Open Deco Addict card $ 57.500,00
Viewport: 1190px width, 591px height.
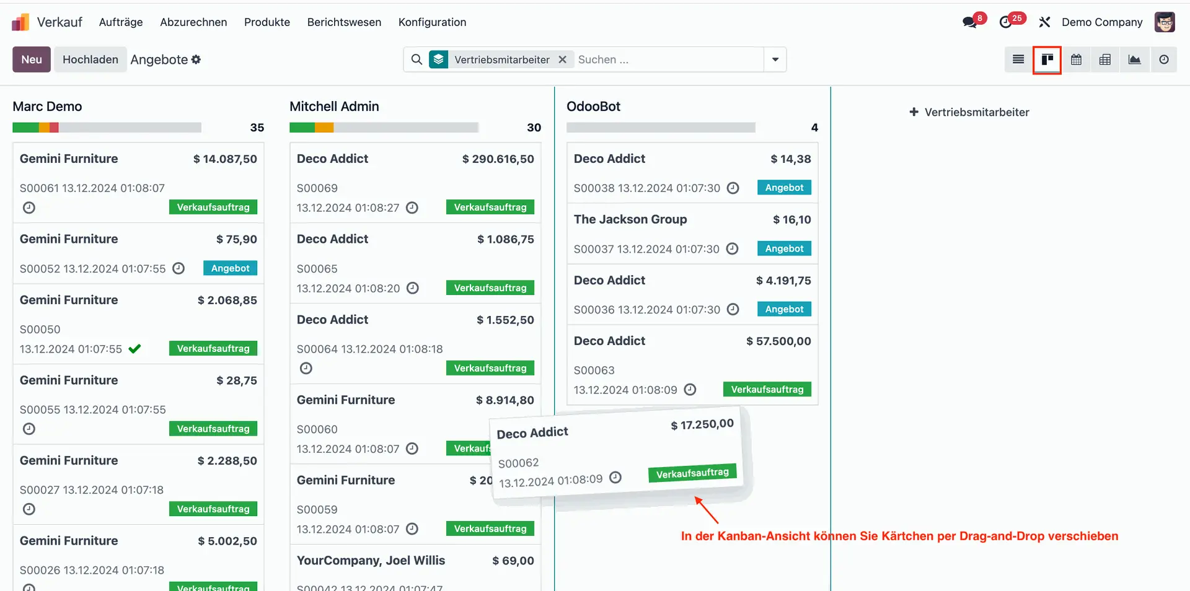pos(692,365)
